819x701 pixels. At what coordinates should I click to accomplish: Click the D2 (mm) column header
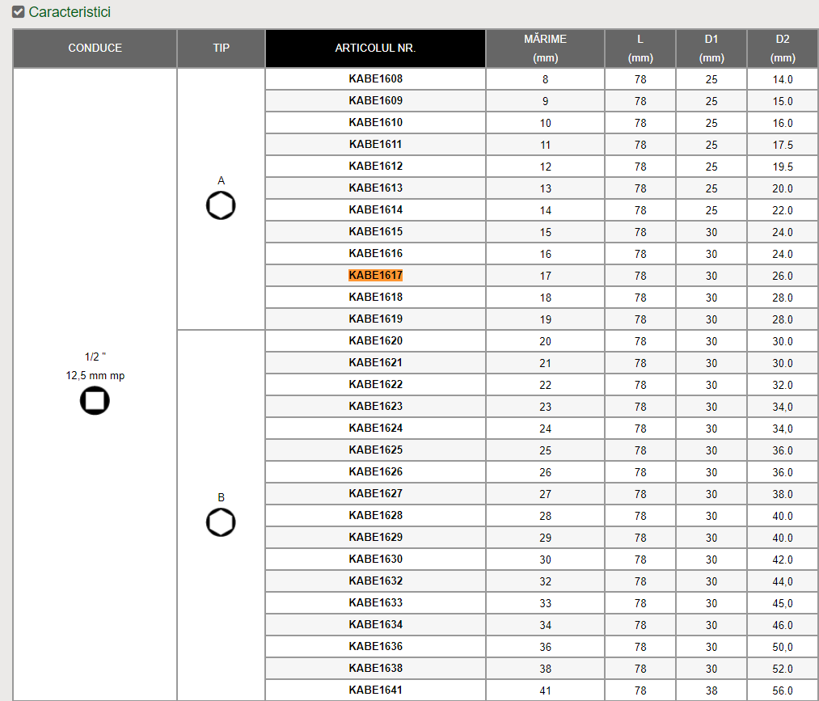tap(782, 49)
